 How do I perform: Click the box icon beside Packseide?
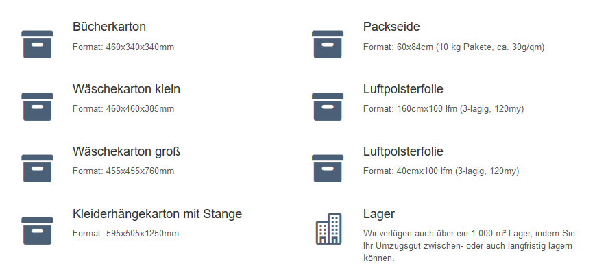[x=328, y=45]
